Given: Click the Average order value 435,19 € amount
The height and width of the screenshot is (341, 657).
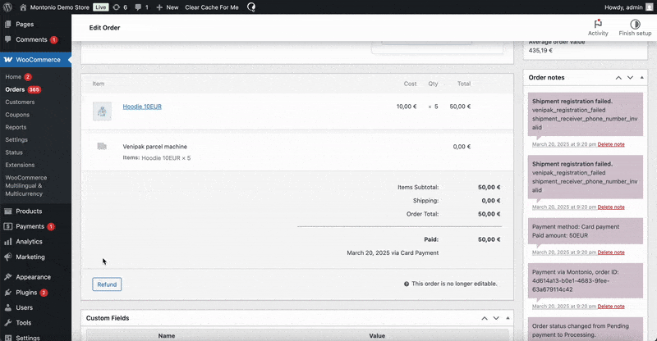Looking at the screenshot, I should pos(540,51).
